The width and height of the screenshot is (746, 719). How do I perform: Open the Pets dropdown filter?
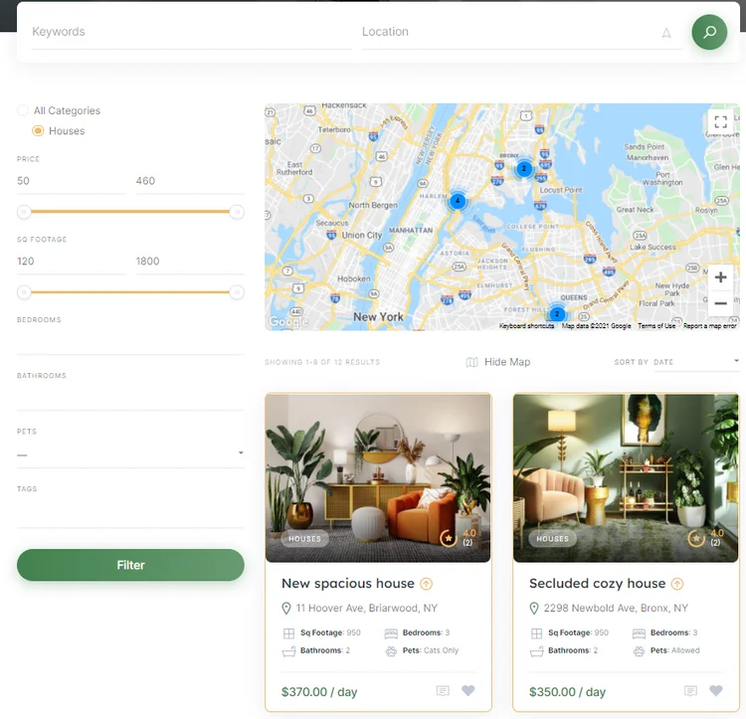pos(130,454)
